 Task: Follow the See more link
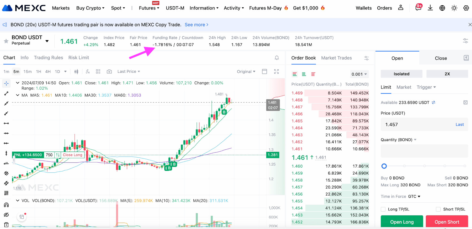[x=196, y=25]
